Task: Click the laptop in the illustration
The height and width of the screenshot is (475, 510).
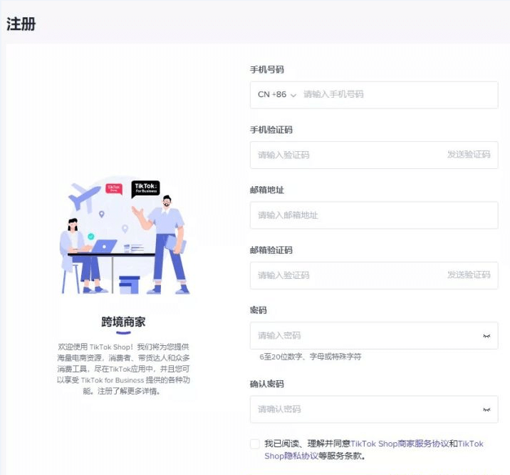Action: point(104,246)
